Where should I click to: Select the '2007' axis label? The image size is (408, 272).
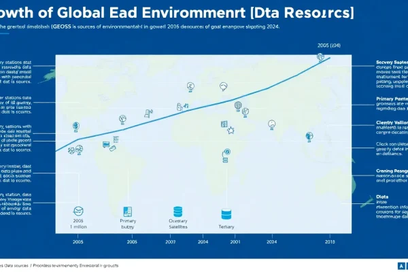pos(170,242)
